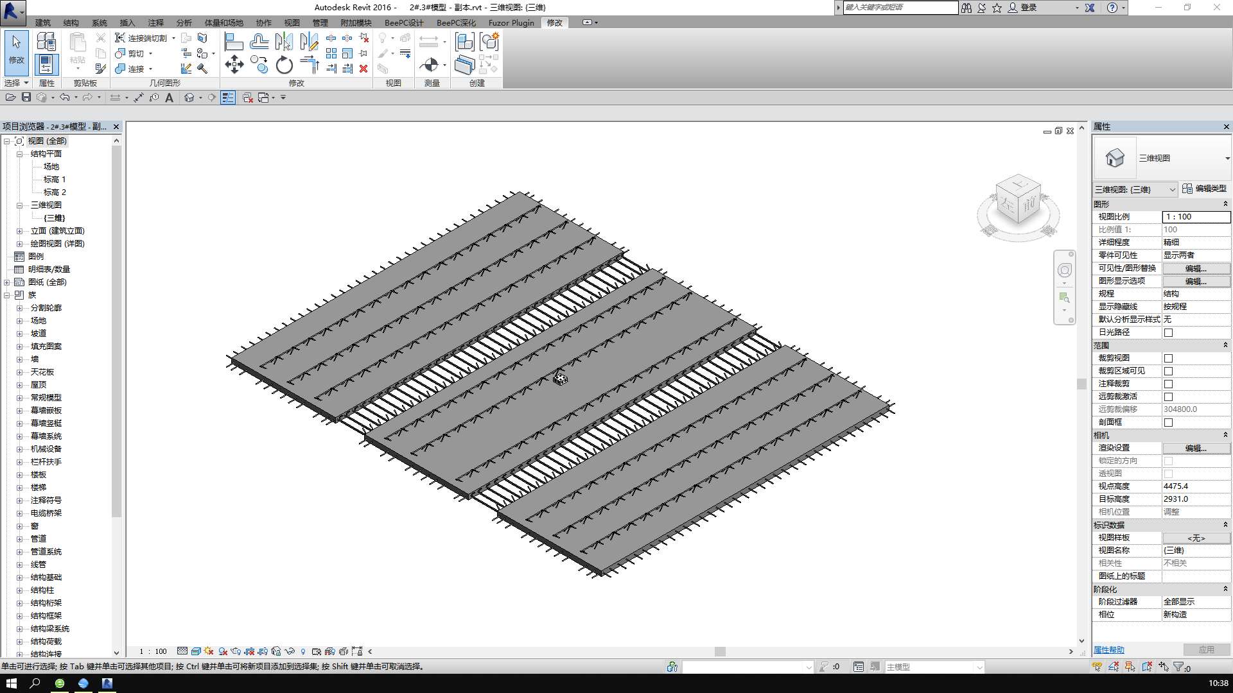Open the 结构 ribbon tab
The height and width of the screenshot is (693, 1233).
[71, 22]
